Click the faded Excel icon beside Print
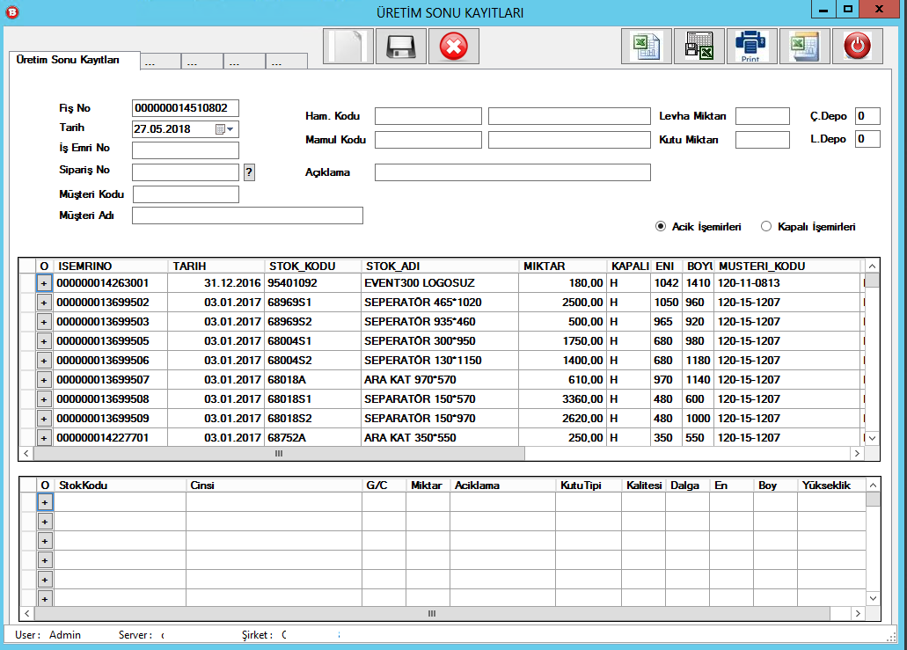 tap(804, 46)
